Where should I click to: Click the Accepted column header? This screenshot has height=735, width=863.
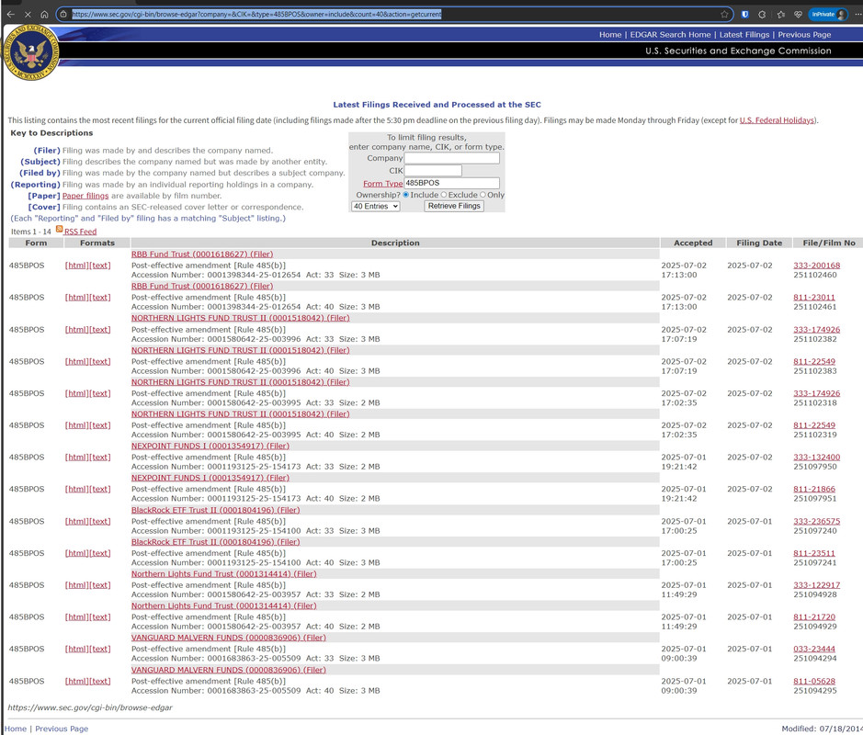point(693,243)
